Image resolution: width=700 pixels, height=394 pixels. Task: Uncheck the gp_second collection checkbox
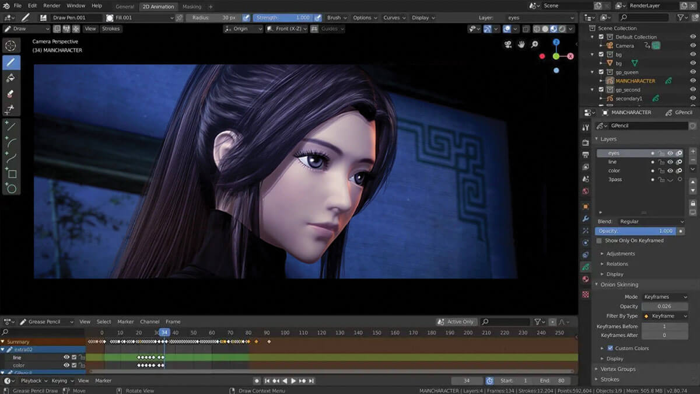601,89
